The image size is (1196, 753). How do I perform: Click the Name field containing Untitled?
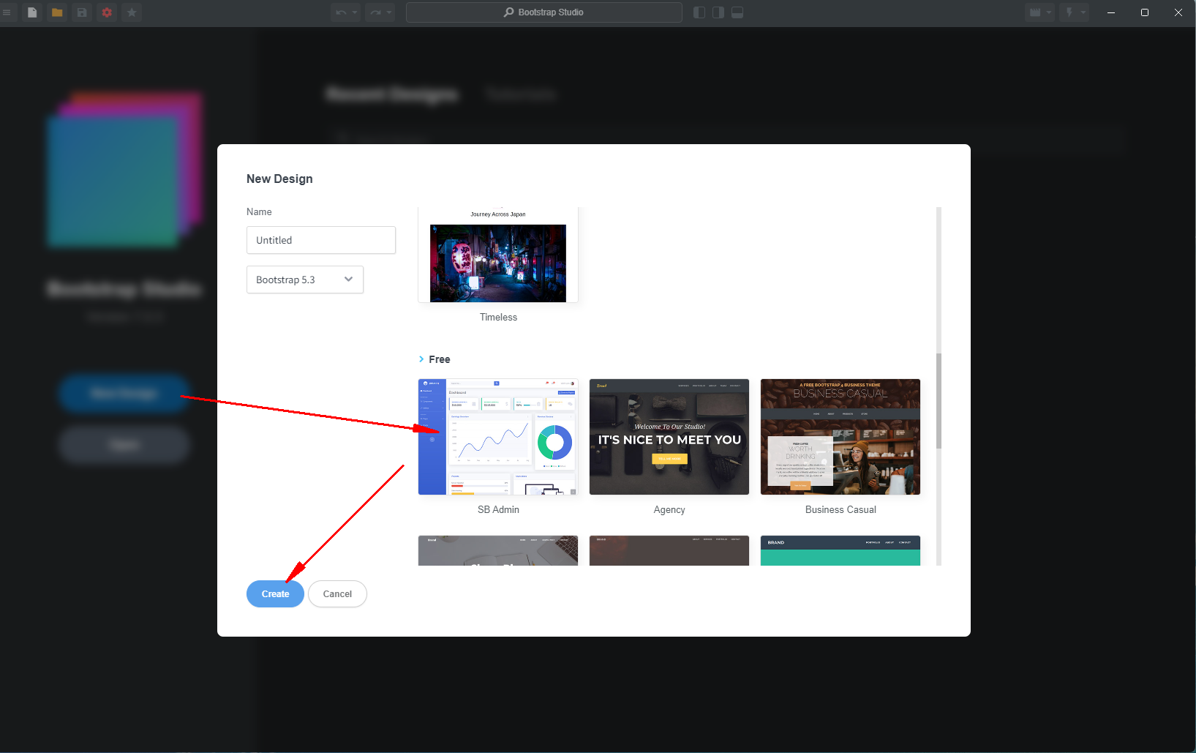tap(321, 240)
